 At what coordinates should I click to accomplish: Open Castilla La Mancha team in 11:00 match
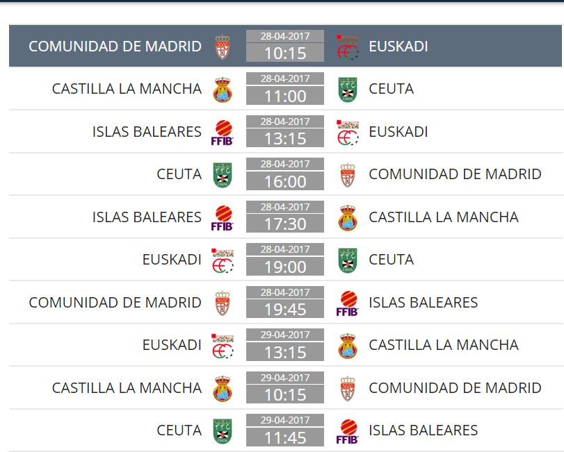click(127, 90)
